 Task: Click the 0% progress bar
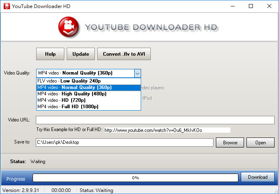click(x=135, y=178)
